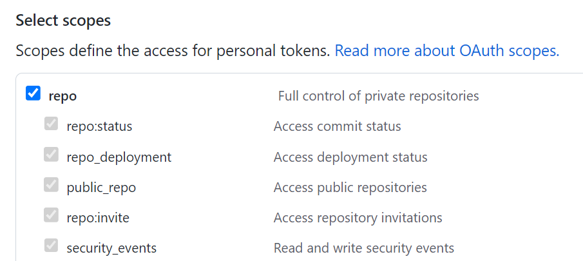Click the bold 'repo' scope label
The height and width of the screenshot is (261, 583).
(x=62, y=96)
